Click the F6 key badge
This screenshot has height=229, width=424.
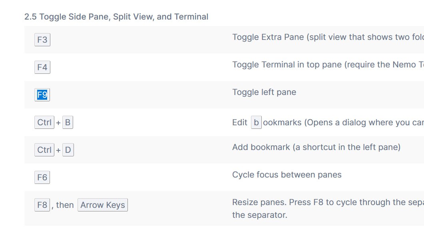click(42, 178)
